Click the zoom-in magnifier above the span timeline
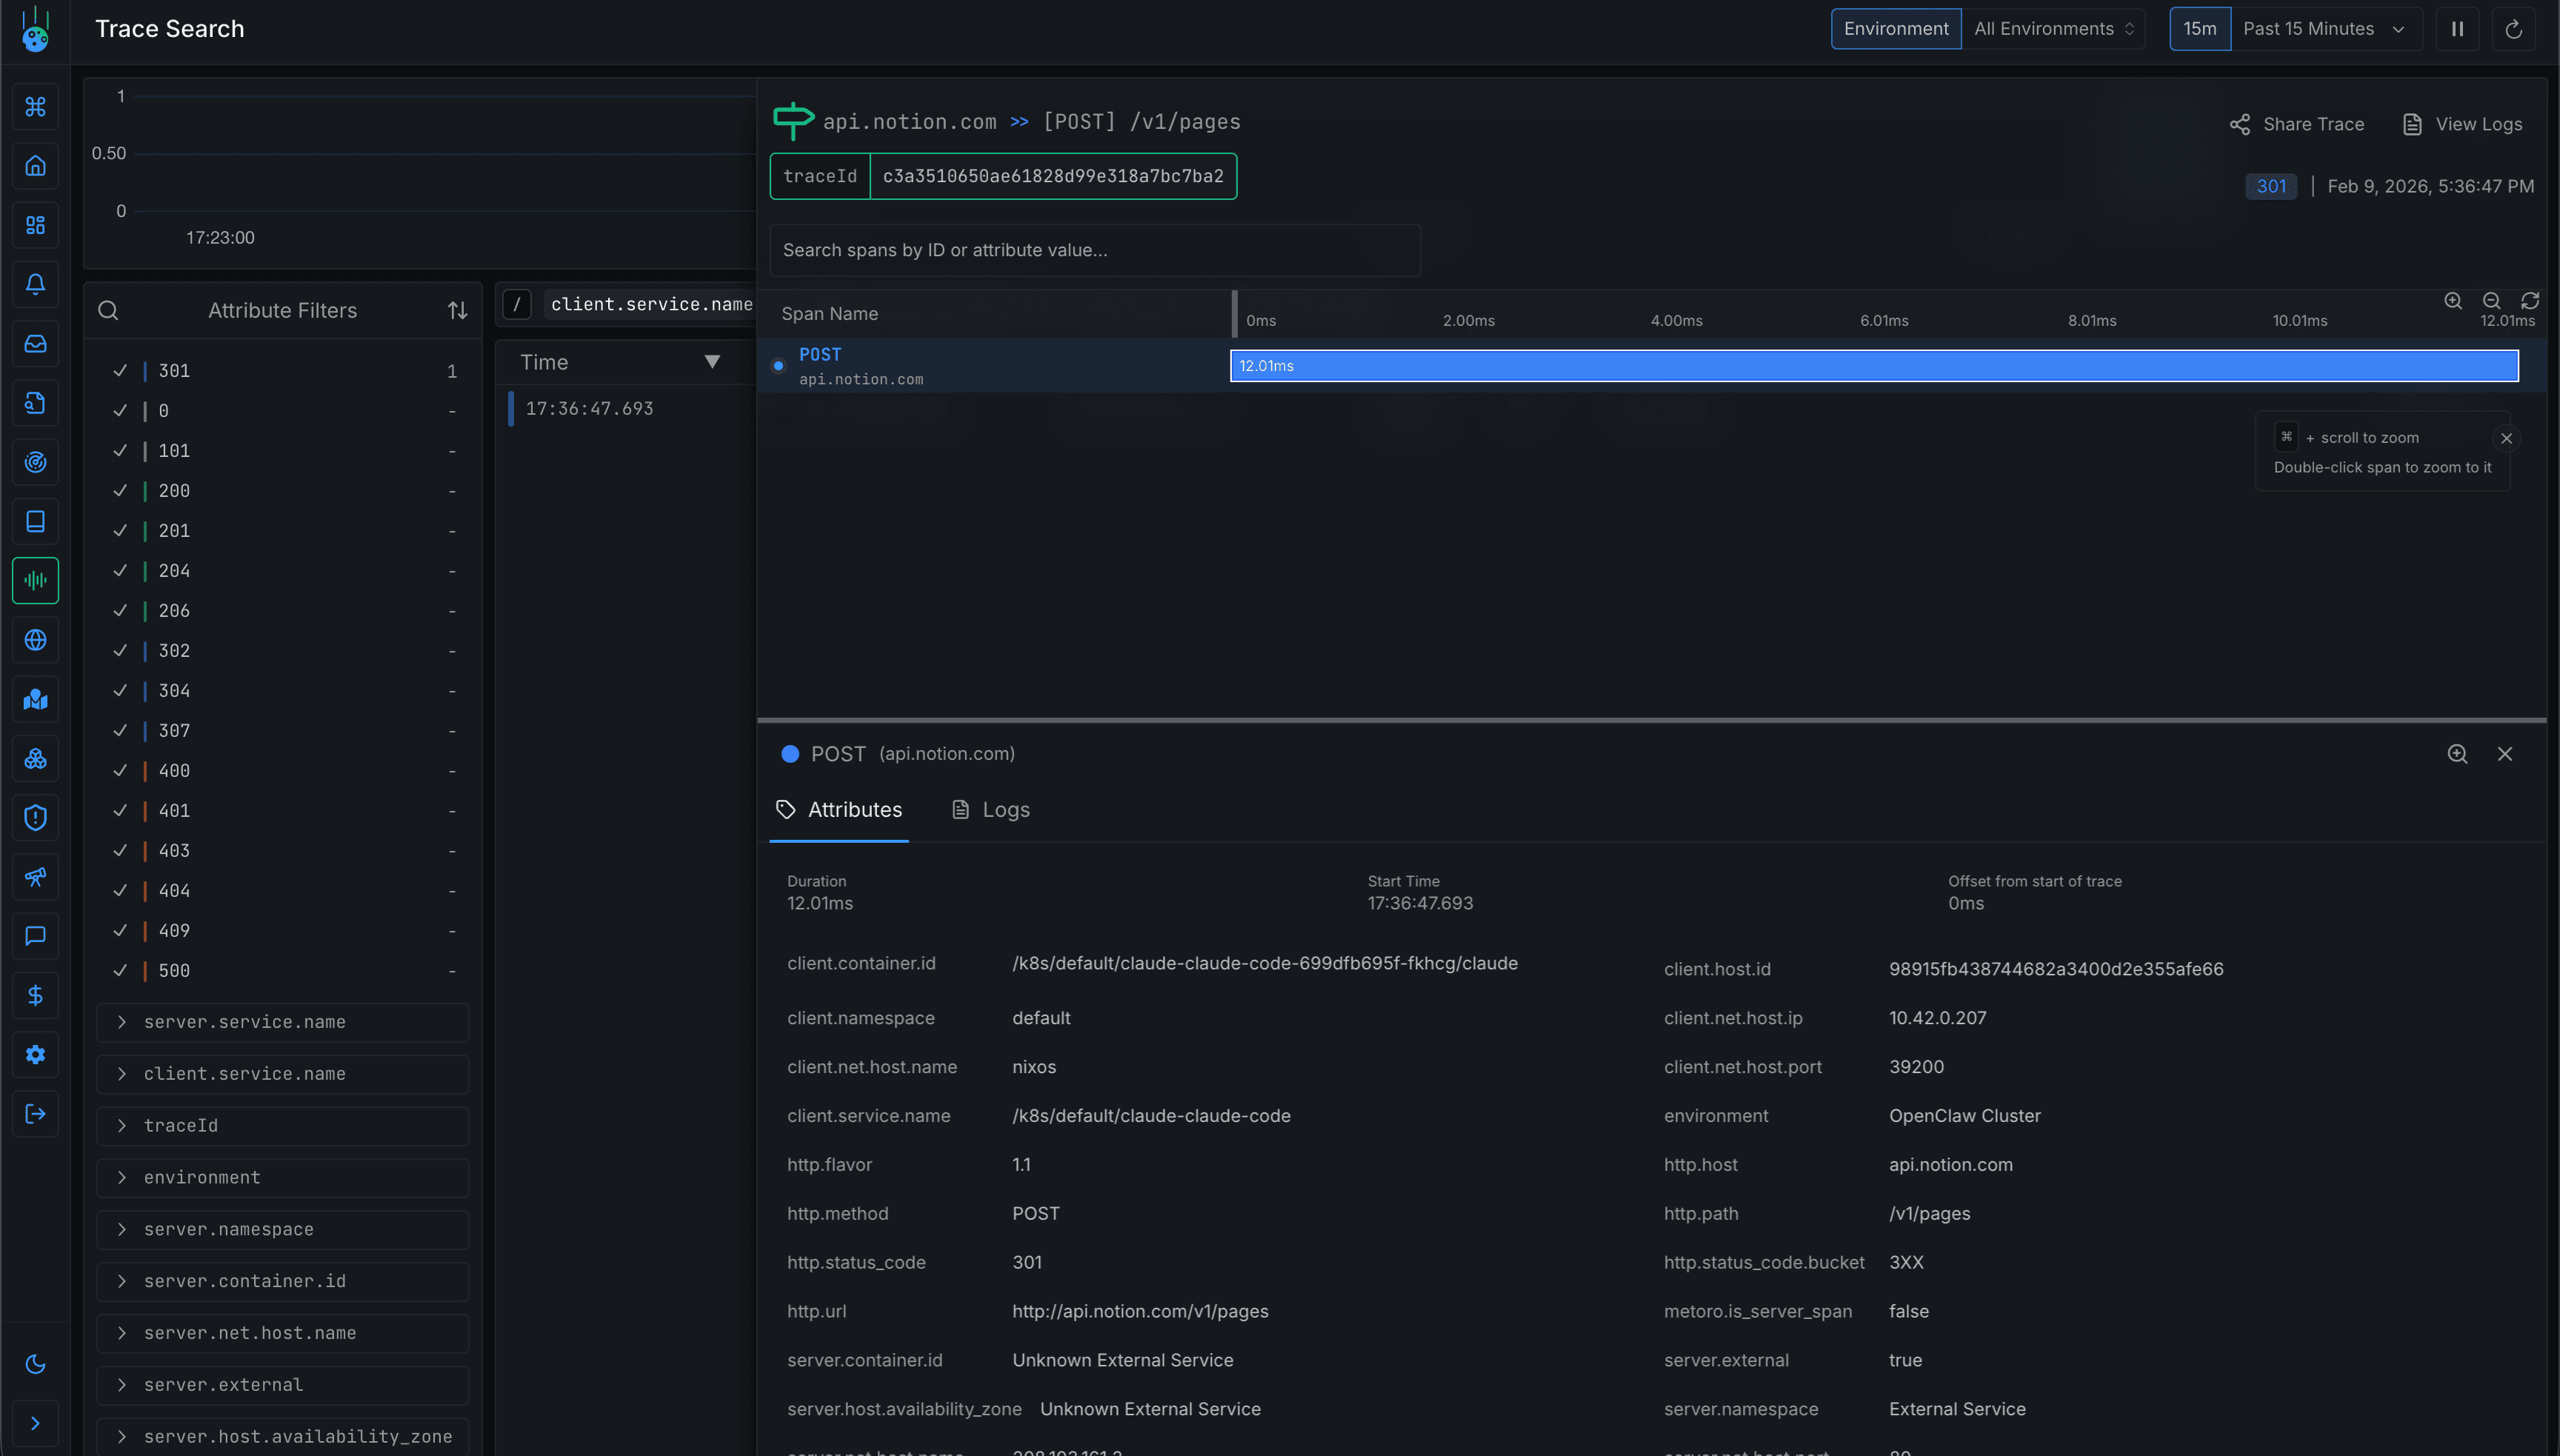 click(x=2453, y=301)
